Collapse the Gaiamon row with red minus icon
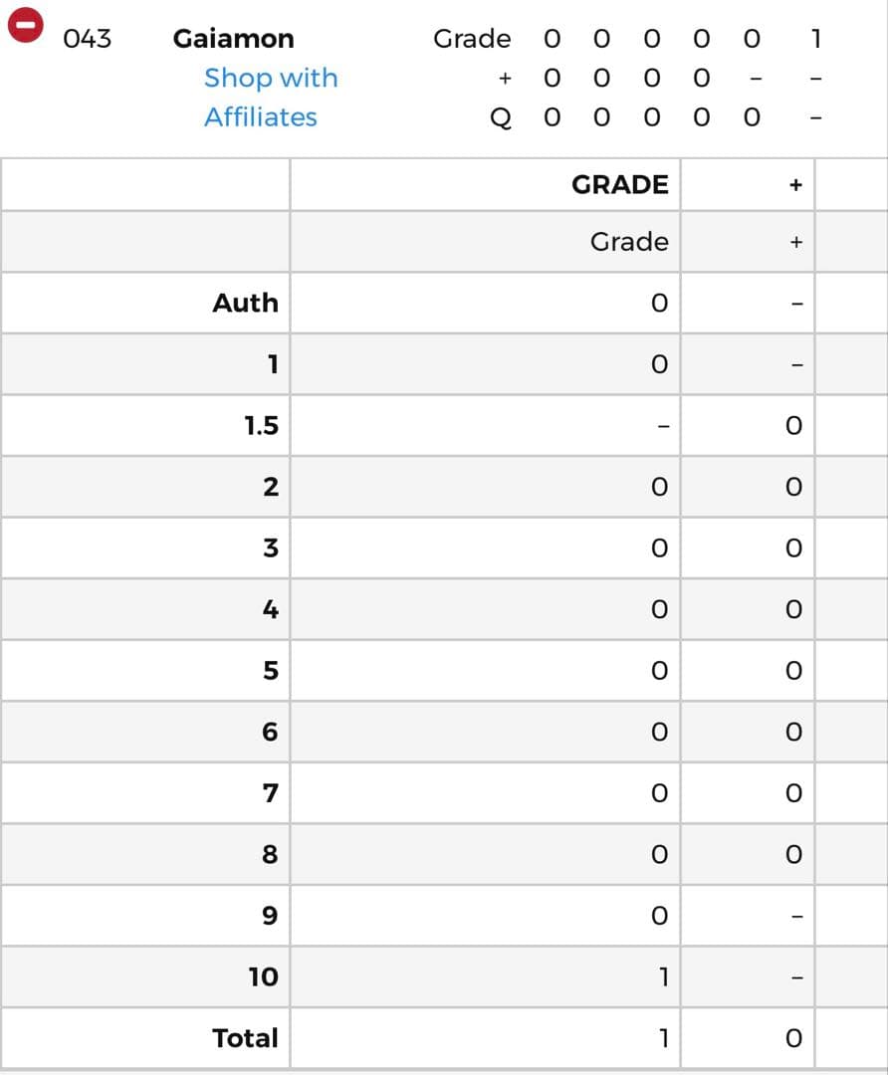 point(26,27)
